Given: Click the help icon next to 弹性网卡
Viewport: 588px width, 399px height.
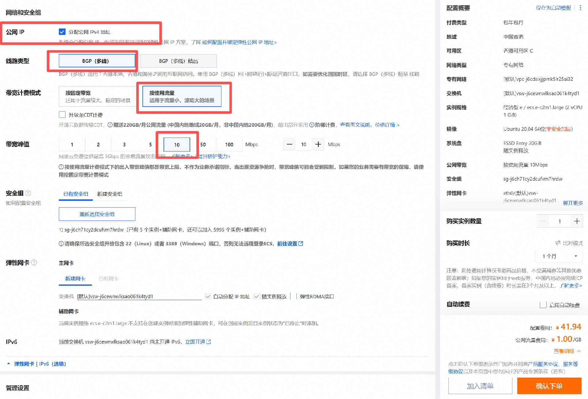Looking at the screenshot, I should 34,262.
